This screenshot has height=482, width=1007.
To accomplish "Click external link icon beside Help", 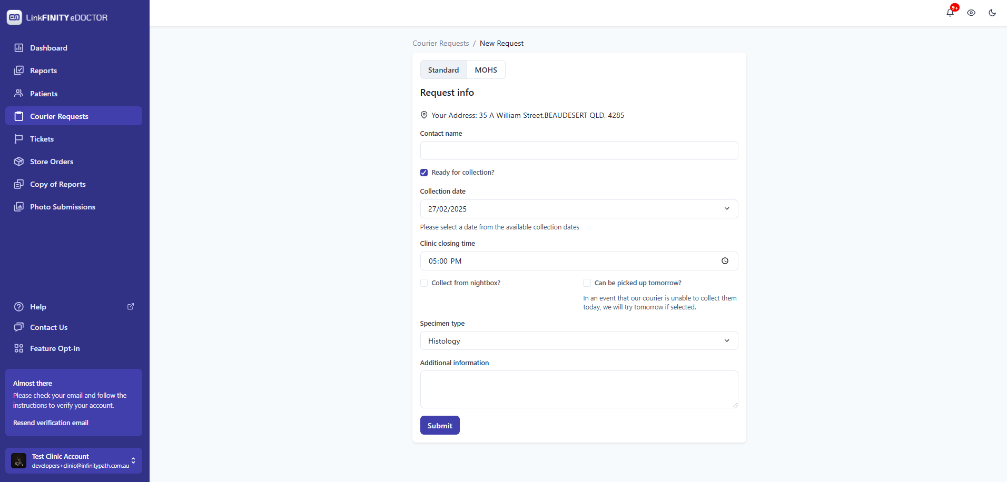I will click(131, 306).
